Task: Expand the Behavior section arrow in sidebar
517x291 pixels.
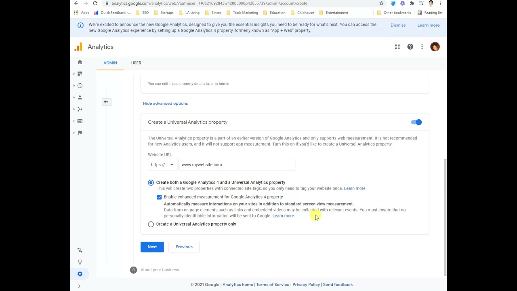Action: coord(74,121)
